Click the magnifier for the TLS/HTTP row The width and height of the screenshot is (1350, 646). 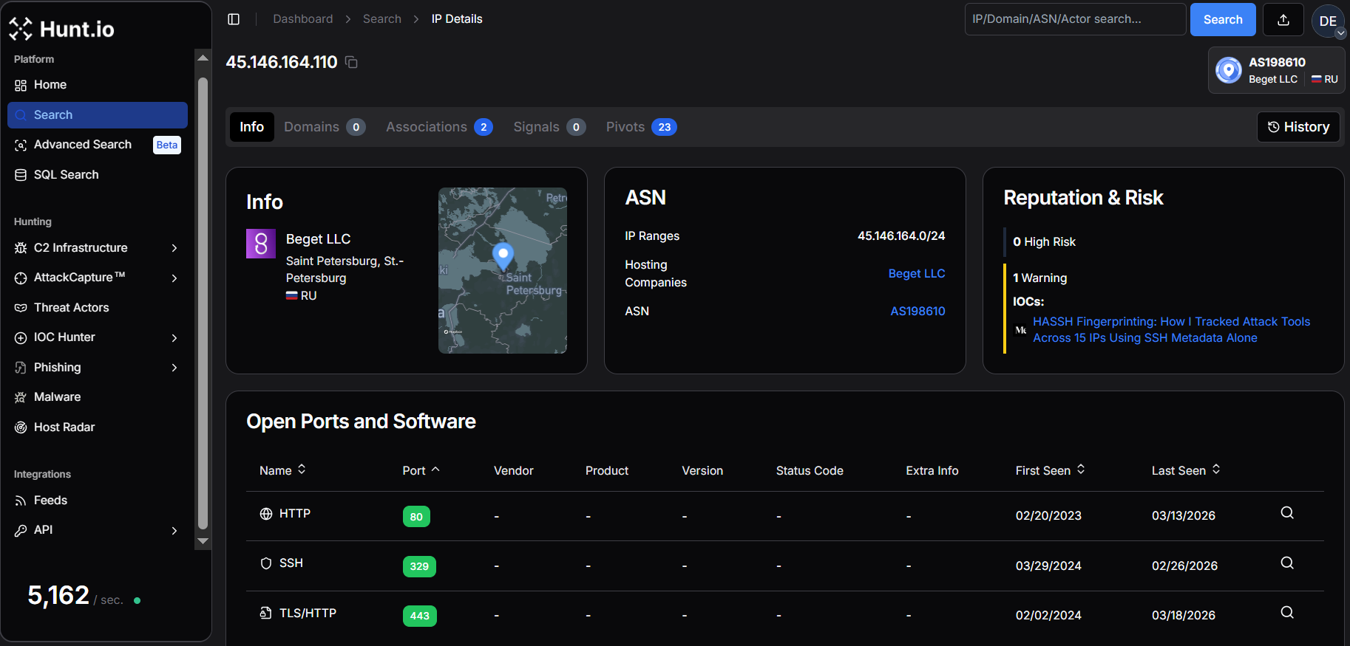coord(1286,613)
